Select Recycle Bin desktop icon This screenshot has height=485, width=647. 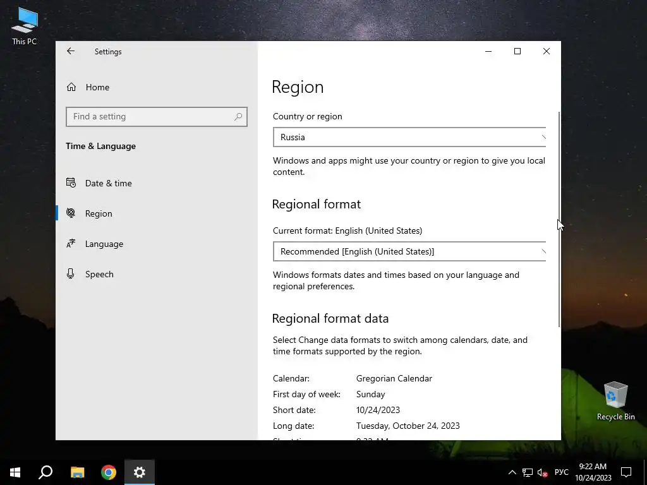615,401
